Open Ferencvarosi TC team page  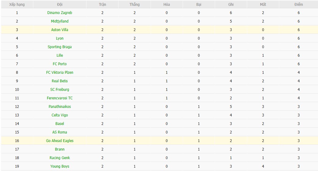point(60,98)
